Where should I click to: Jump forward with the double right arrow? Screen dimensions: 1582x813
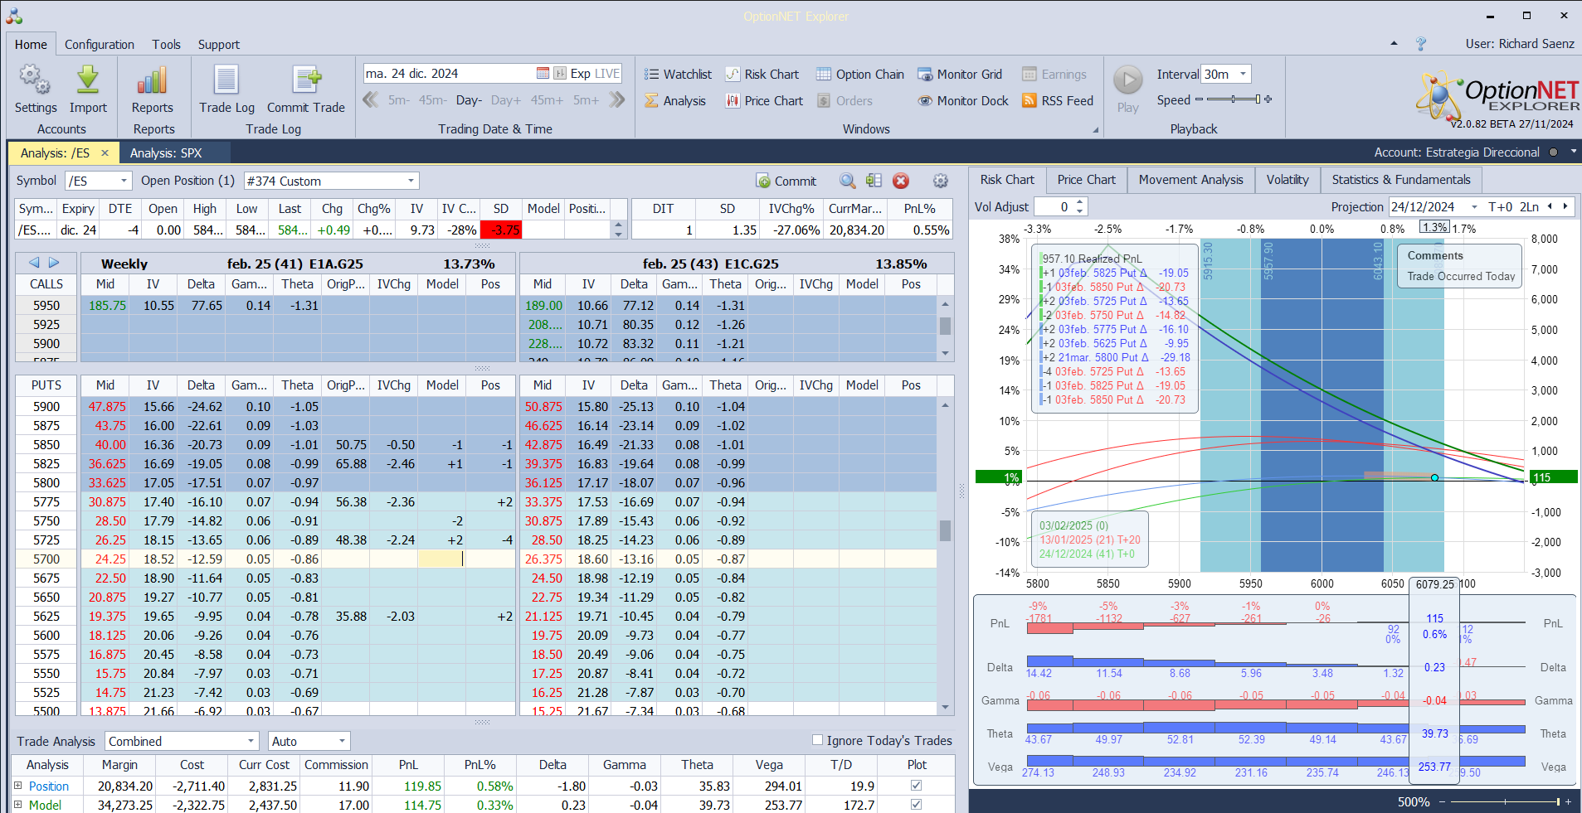[616, 100]
